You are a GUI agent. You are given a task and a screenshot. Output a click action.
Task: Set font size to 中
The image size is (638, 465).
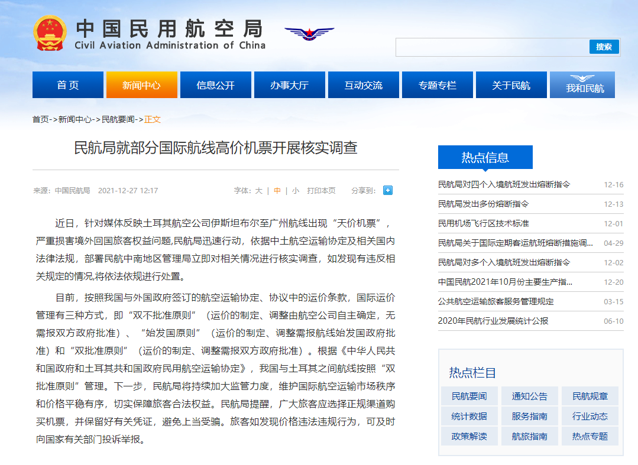pyautogui.click(x=277, y=191)
